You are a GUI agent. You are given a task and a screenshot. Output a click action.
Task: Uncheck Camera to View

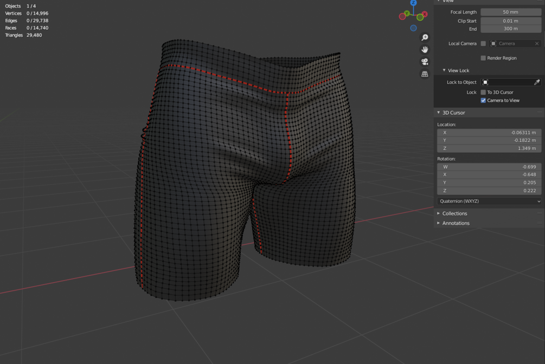483,100
